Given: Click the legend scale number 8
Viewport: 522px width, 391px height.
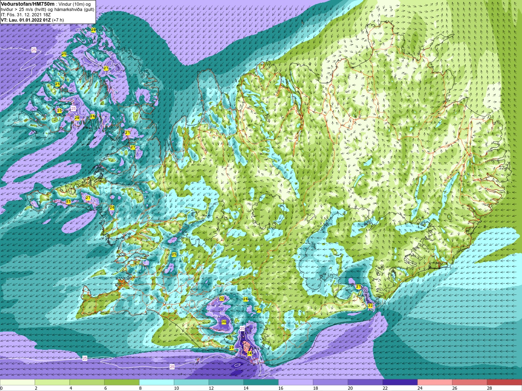Looking at the screenshot, I should point(140,388).
